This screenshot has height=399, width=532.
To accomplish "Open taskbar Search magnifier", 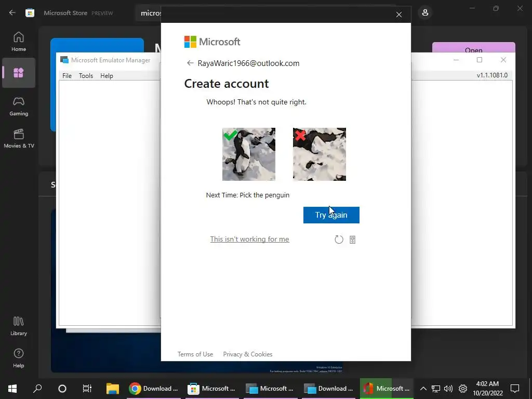I will point(37,389).
